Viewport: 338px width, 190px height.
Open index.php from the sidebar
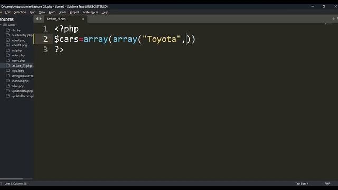coord(18,55)
